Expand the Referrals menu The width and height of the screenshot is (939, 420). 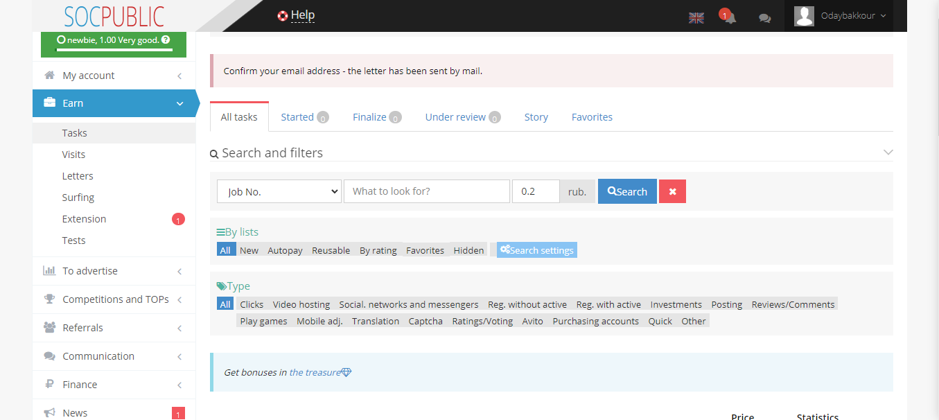(x=114, y=328)
